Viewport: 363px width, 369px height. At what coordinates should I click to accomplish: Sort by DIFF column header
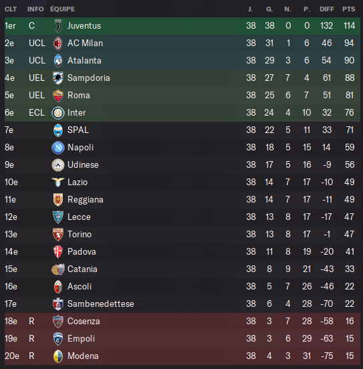click(327, 9)
